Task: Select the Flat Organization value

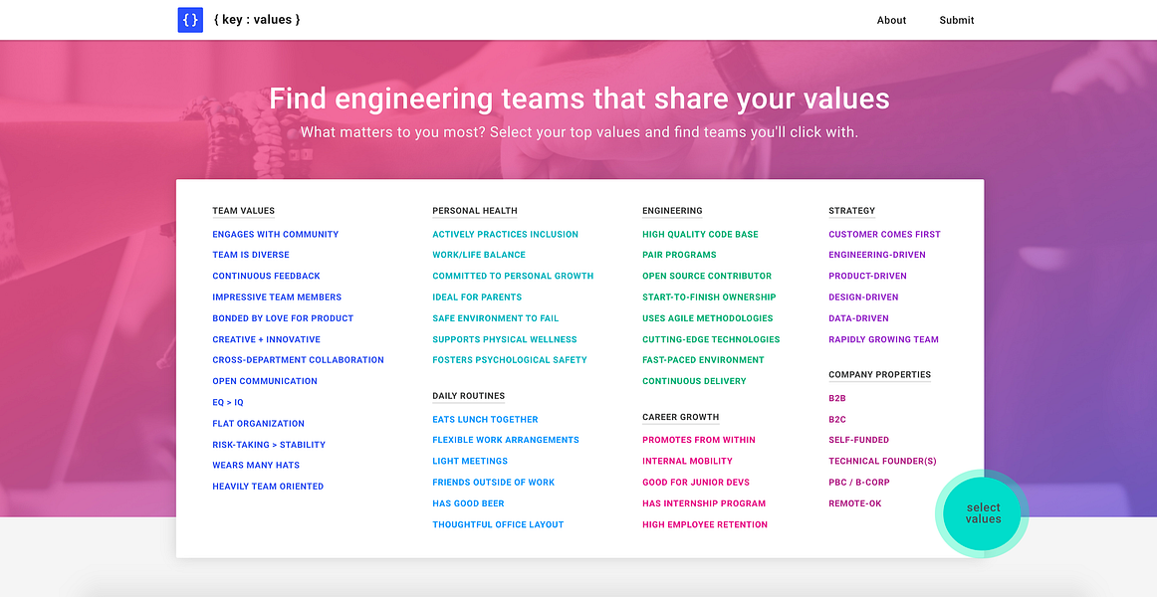Action: (258, 423)
